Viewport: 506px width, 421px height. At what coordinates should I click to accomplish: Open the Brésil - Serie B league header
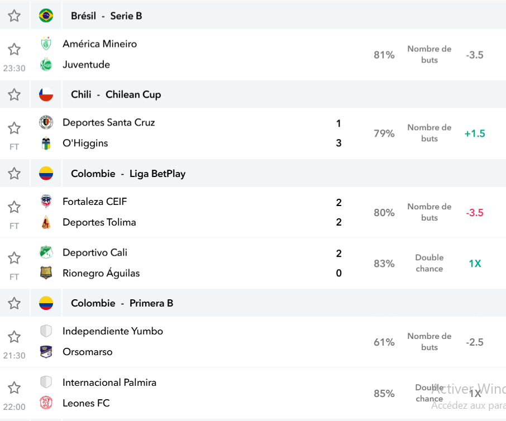[x=107, y=16]
